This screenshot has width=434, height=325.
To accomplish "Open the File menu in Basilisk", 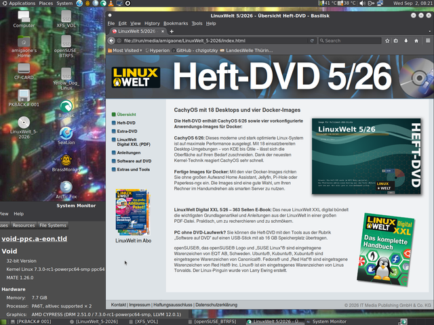I will [111, 24].
